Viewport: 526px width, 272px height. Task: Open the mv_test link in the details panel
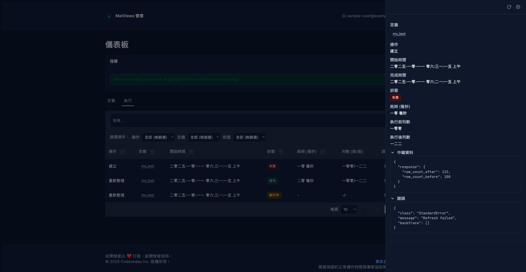pos(399,34)
